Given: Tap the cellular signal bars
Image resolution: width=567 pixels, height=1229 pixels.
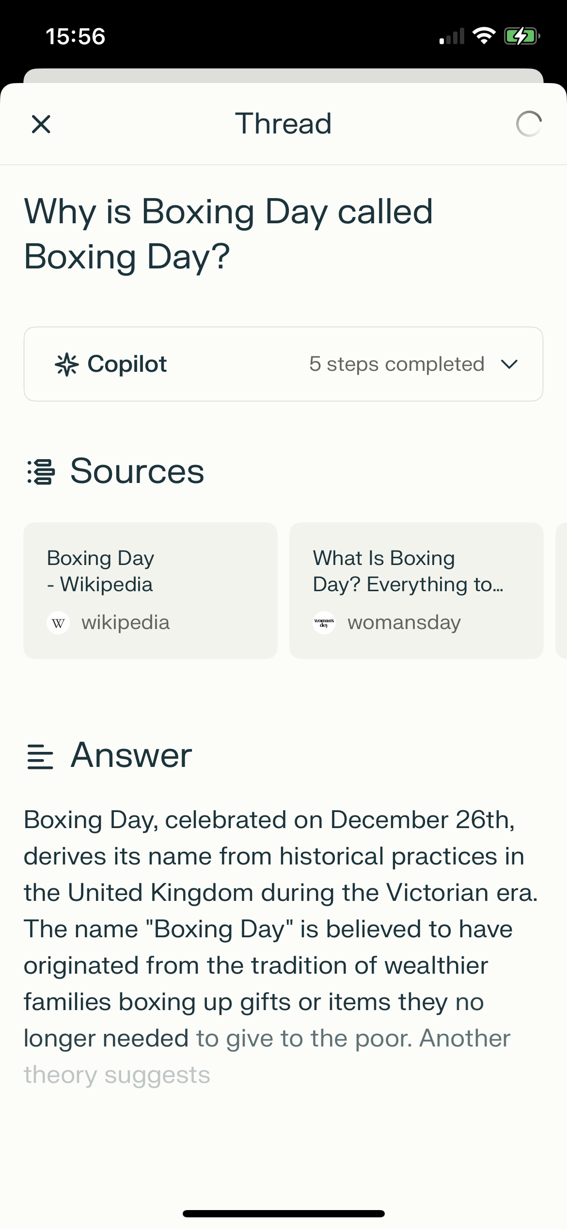Looking at the screenshot, I should (452, 37).
